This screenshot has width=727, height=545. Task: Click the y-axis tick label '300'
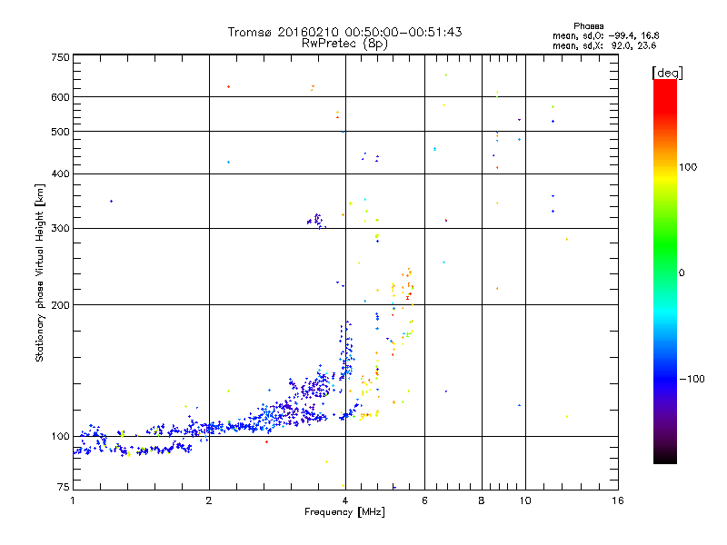60,229
